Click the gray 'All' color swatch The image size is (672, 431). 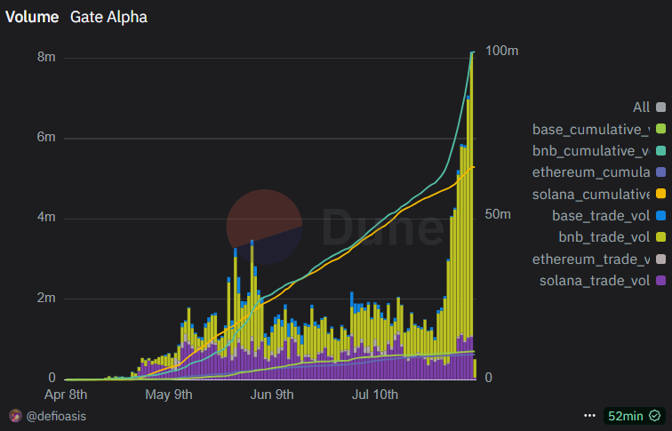pos(660,108)
